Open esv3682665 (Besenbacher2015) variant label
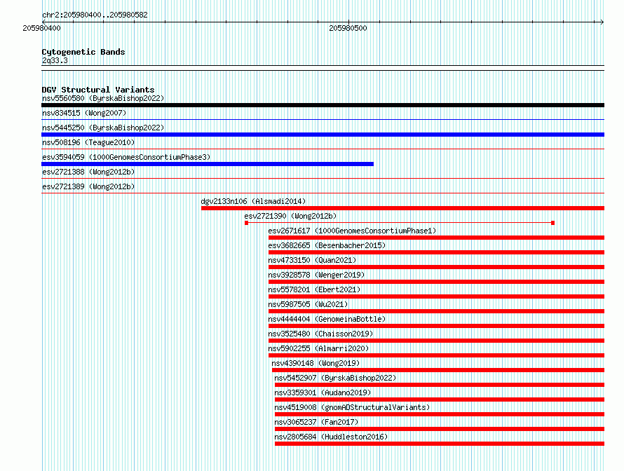The height and width of the screenshot is (471, 624). click(327, 245)
